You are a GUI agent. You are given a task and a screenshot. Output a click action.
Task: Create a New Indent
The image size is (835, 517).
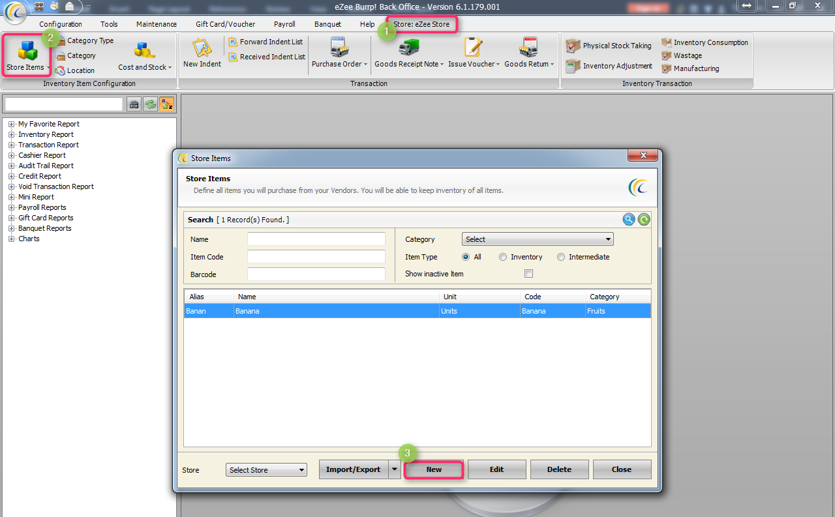click(x=202, y=53)
